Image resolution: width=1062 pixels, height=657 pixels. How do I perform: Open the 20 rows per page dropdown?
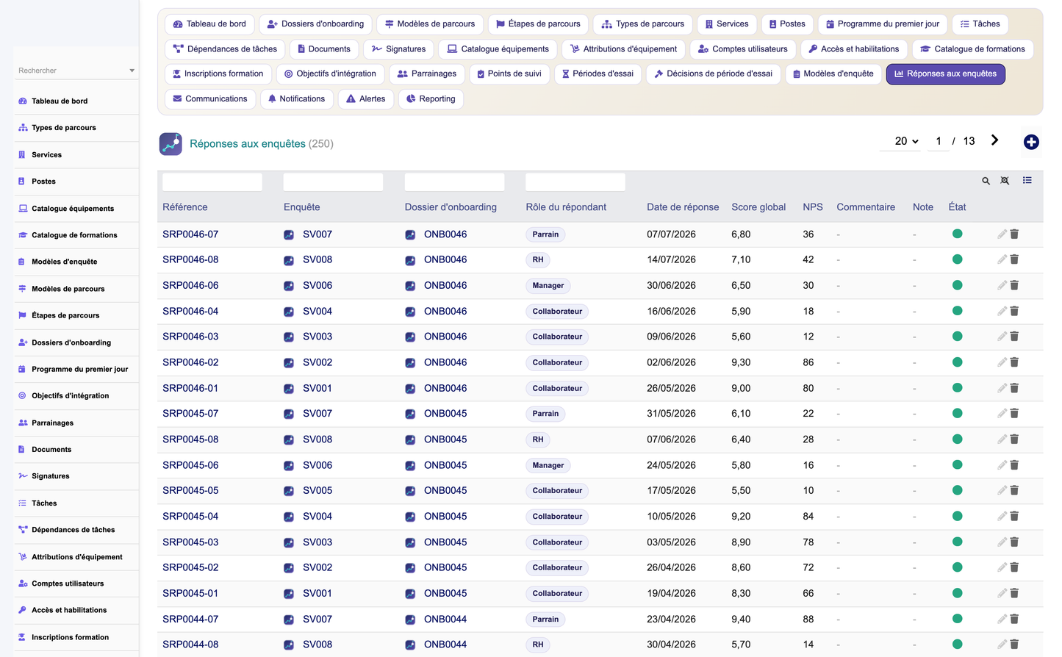point(906,141)
